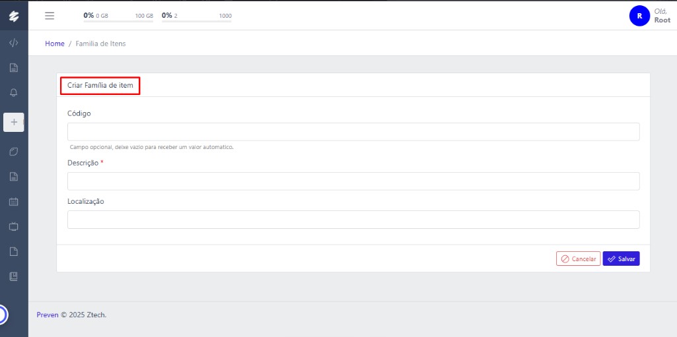Click the storage usage bar showing 100 GB

(118, 21)
